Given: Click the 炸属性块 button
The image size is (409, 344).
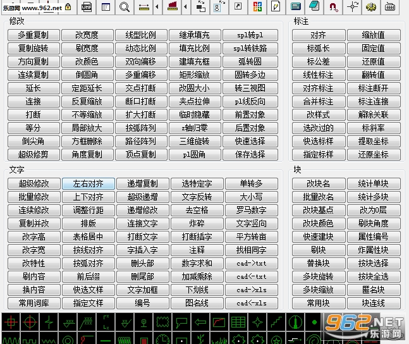Looking at the screenshot, I should coord(374,250).
